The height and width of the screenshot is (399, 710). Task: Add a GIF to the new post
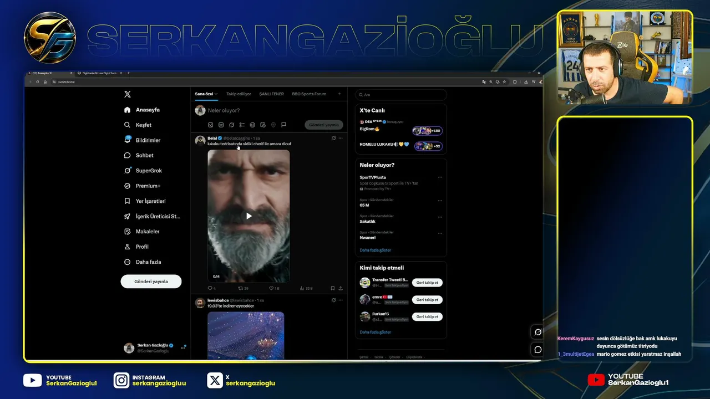click(221, 125)
